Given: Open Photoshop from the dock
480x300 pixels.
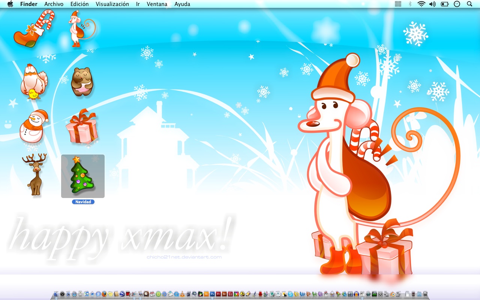Looking at the screenshot, I should click(x=212, y=295).
